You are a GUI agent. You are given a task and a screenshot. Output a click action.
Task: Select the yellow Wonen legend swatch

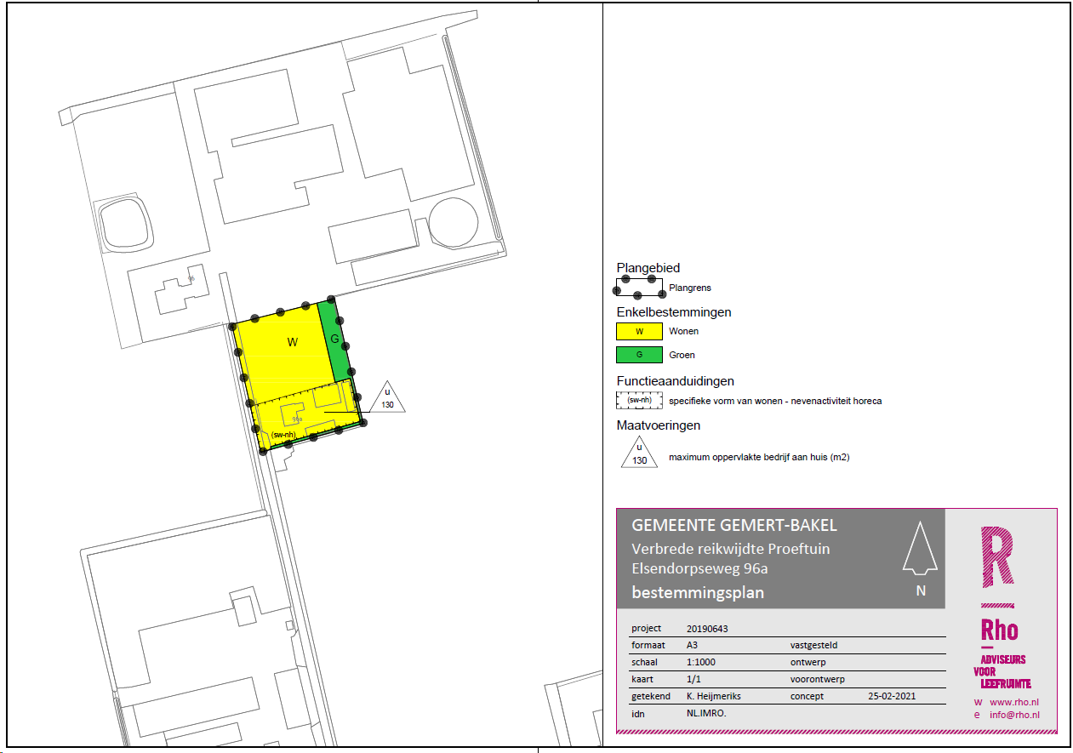638,331
